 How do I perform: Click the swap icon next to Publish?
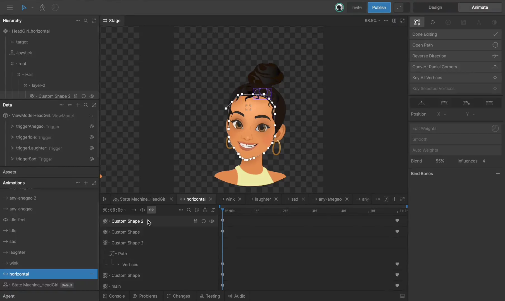click(x=399, y=8)
